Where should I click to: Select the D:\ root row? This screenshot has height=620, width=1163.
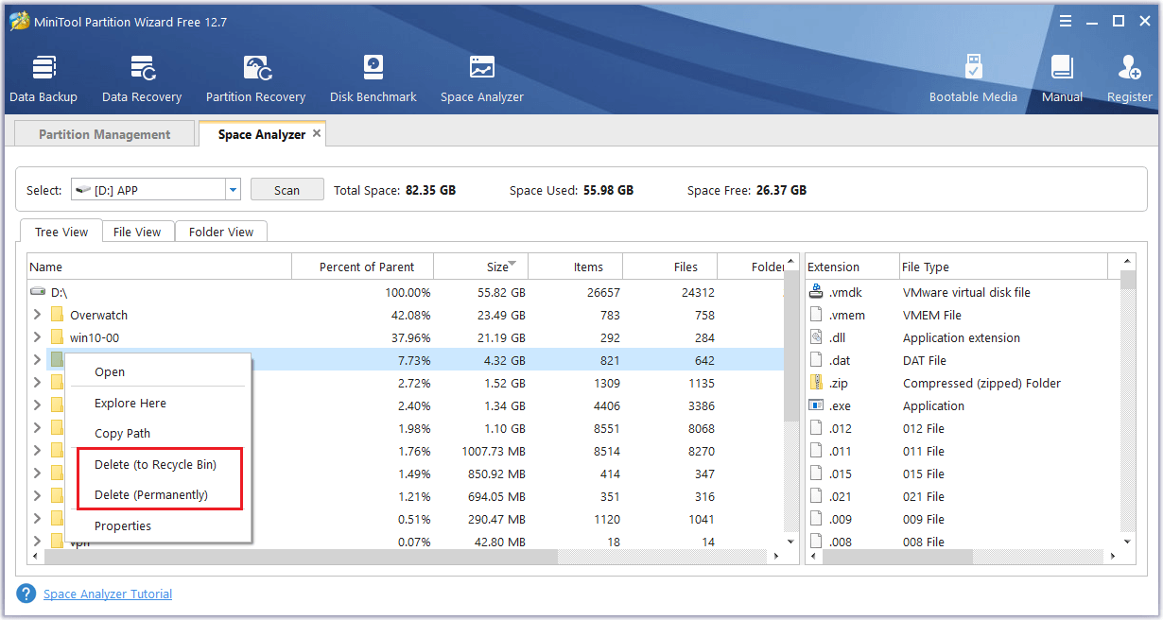pyautogui.click(x=407, y=292)
